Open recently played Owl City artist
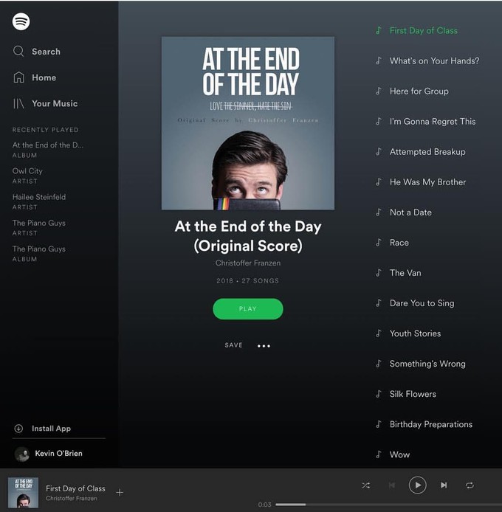502x512 pixels. [x=27, y=176]
